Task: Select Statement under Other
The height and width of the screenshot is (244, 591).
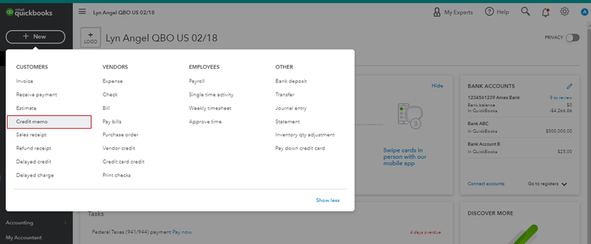Action: click(288, 122)
